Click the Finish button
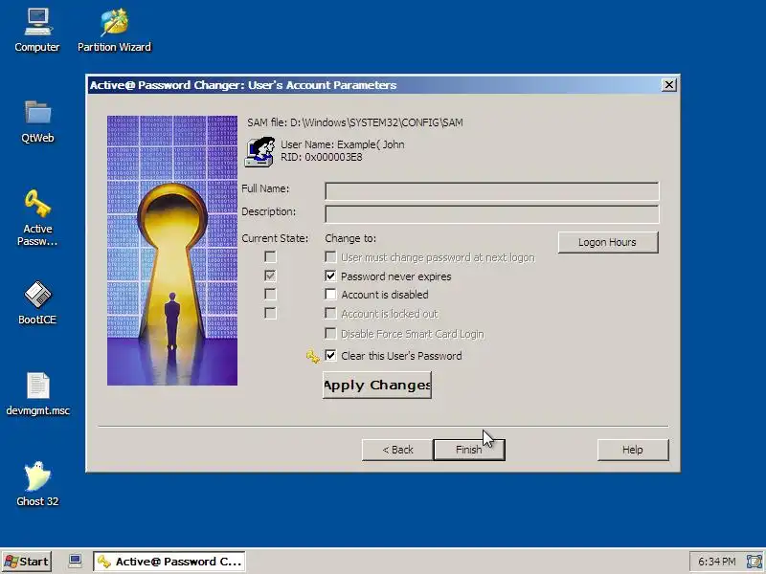The image size is (766, 574). click(469, 450)
